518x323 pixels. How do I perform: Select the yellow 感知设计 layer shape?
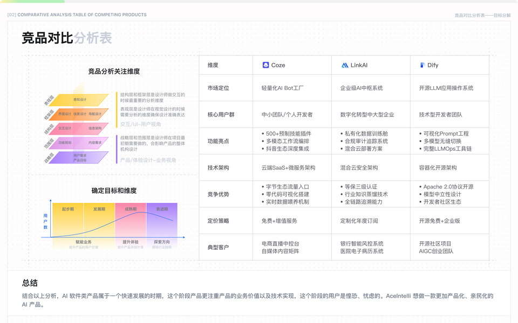tap(79, 100)
